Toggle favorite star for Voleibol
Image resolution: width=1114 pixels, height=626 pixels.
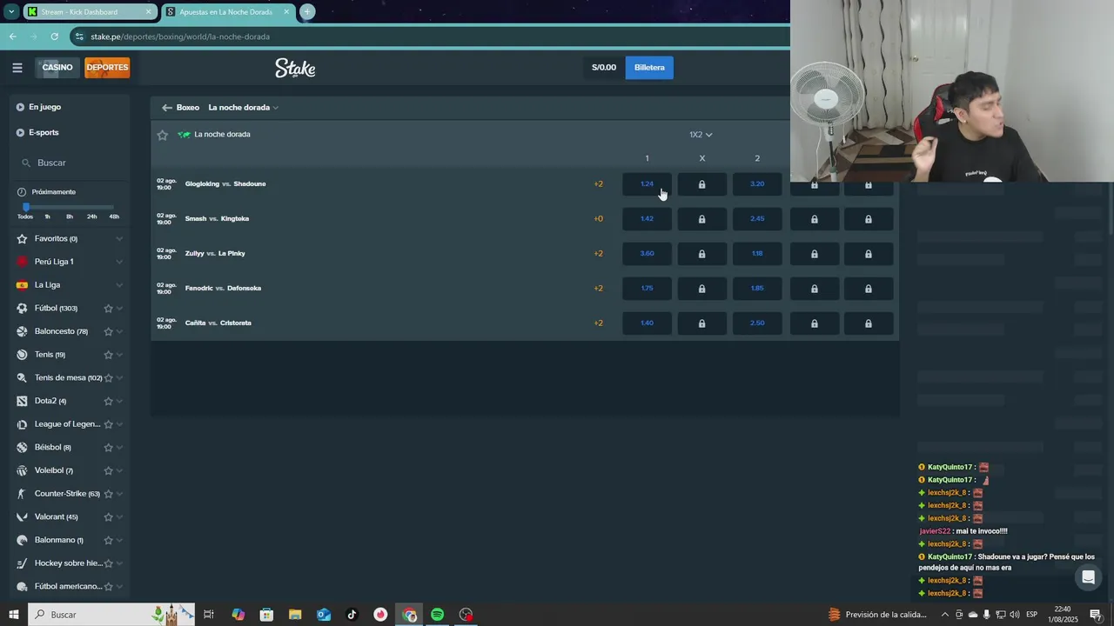point(109,470)
